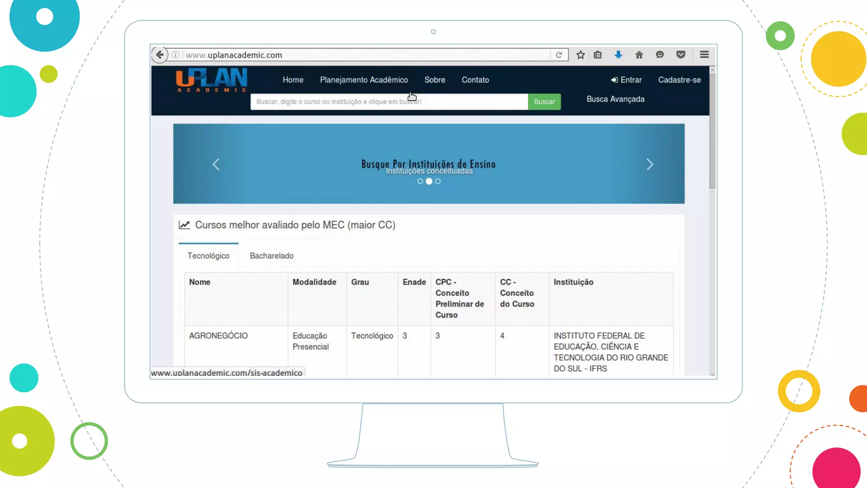Screen dimensions: 867x488
Task: Go to browser home page icon
Action: pos(639,55)
